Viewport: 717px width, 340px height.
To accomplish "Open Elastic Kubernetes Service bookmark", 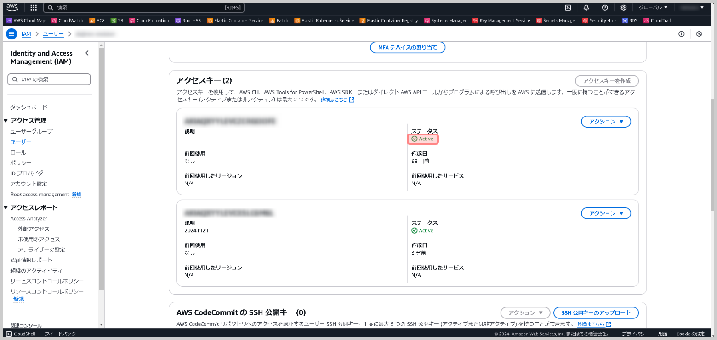I will (324, 21).
